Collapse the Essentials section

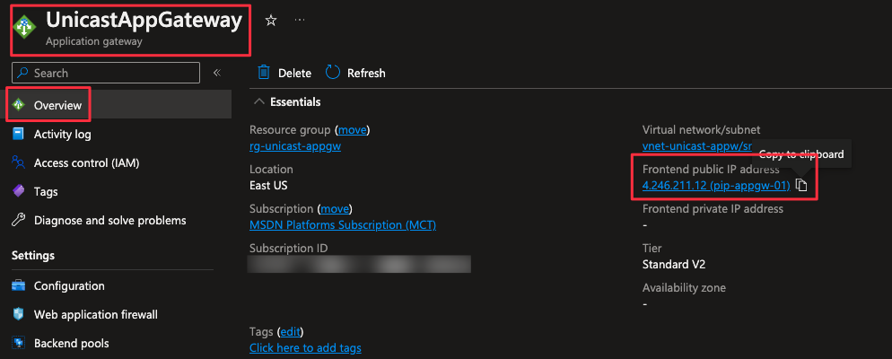pos(259,102)
